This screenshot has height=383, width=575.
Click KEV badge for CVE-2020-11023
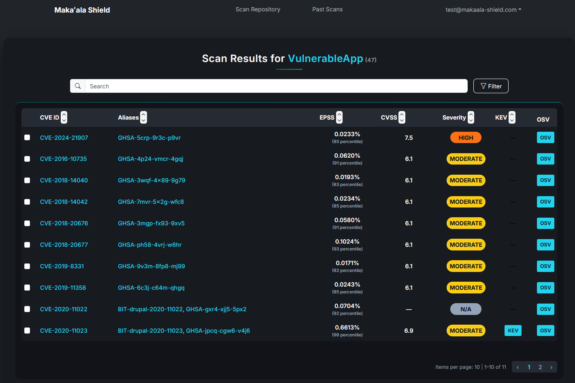(513, 331)
